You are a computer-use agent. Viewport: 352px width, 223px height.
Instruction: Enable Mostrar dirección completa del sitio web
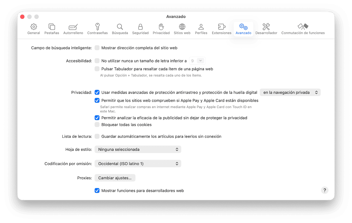pos(97,48)
